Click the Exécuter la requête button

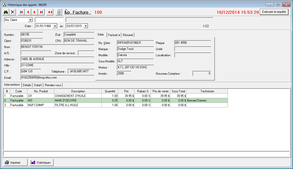(274, 12)
